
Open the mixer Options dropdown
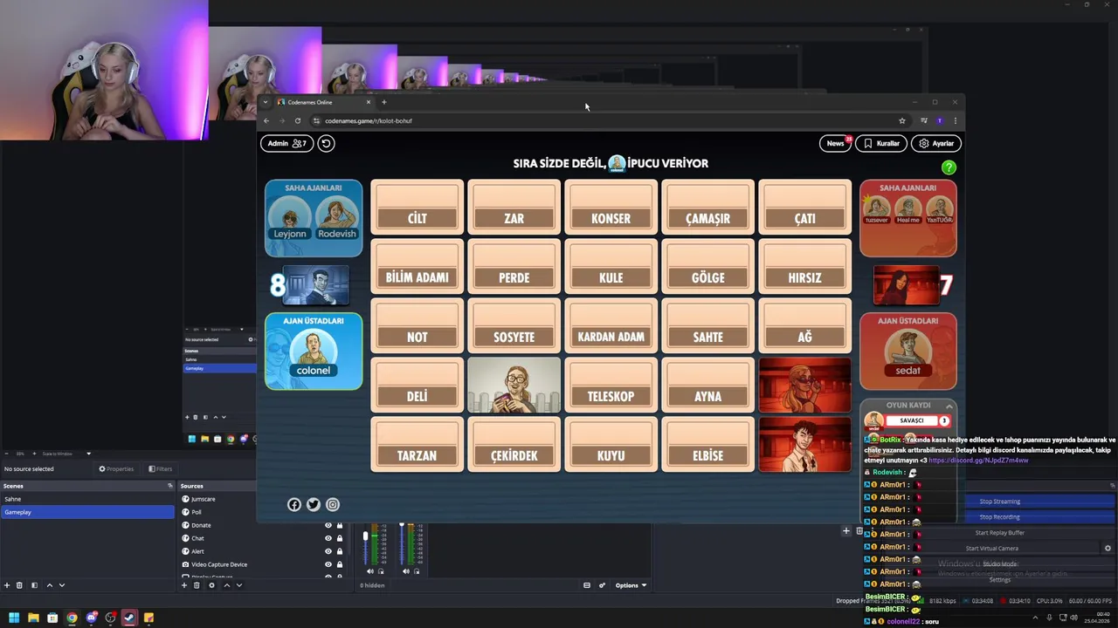pos(631,585)
